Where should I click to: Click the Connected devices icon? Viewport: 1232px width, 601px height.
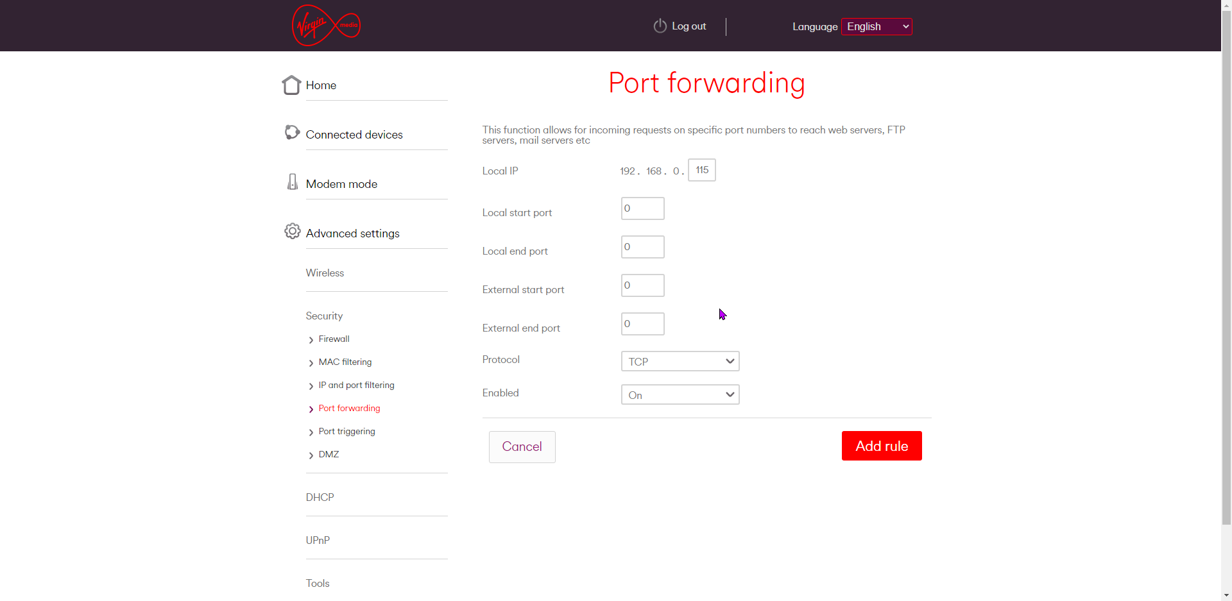pyautogui.click(x=292, y=132)
